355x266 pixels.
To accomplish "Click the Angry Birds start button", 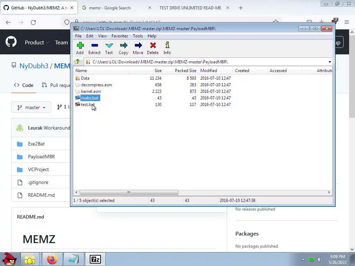I will (x=9, y=259).
